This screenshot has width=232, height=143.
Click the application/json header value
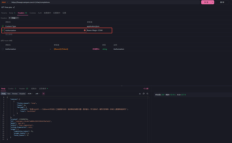click(x=93, y=26)
